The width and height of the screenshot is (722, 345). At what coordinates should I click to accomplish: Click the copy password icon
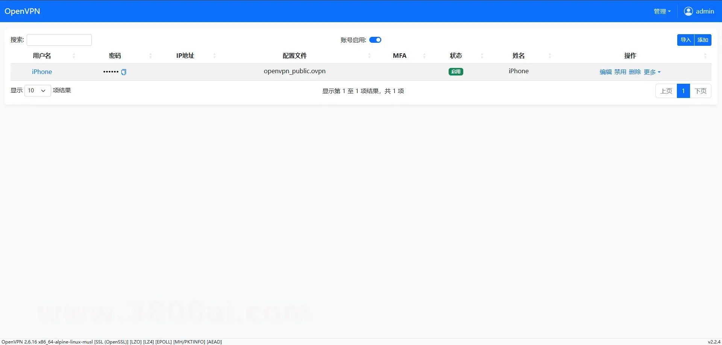click(x=124, y=72)
